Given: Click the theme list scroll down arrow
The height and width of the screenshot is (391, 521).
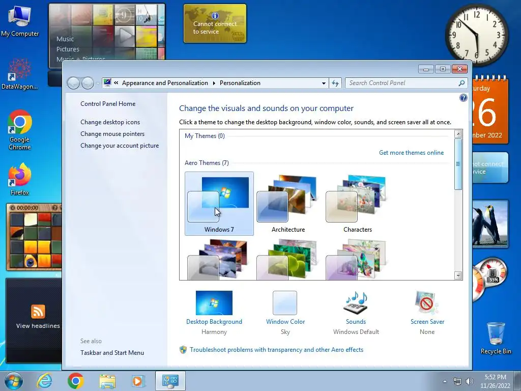Looking at the screenshot, I should [x=458, y=275].
